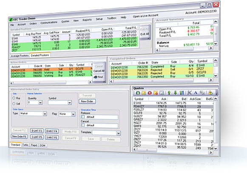The height and width of the screenshot is (174, 247).
Task: Open the Quotes toolbar overflow arrow
Action: [216, 93]
